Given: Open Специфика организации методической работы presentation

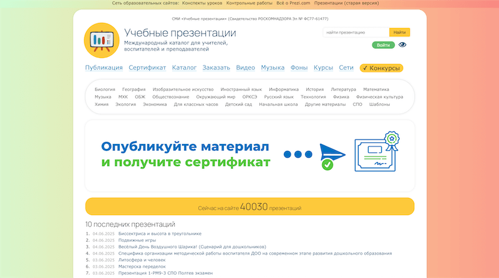Looking at the screenshot, I should pyautogui.click(x=255, y=253).
